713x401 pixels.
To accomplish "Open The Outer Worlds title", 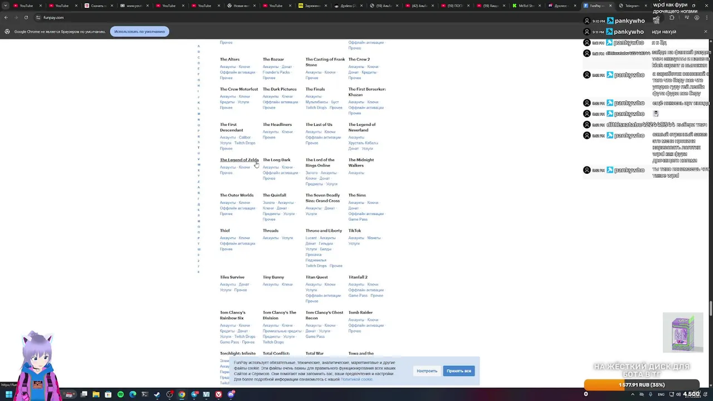I will click(x=237, y=195).
